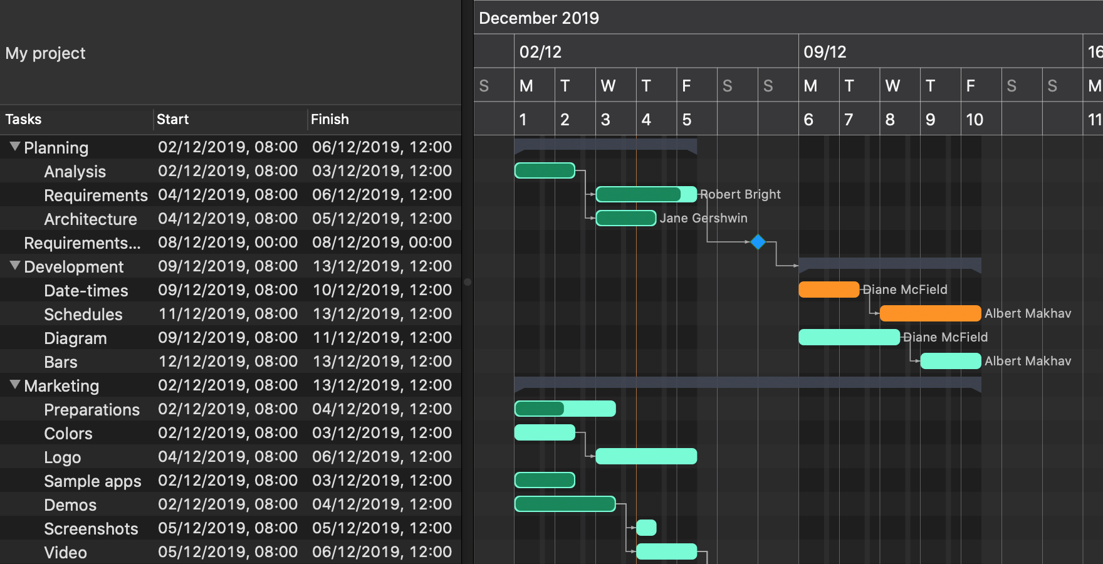
Task: Click the 09/12 week header
Action: (825, 51)
